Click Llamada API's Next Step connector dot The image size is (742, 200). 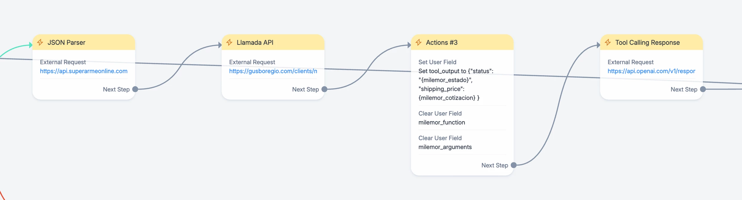324,89
